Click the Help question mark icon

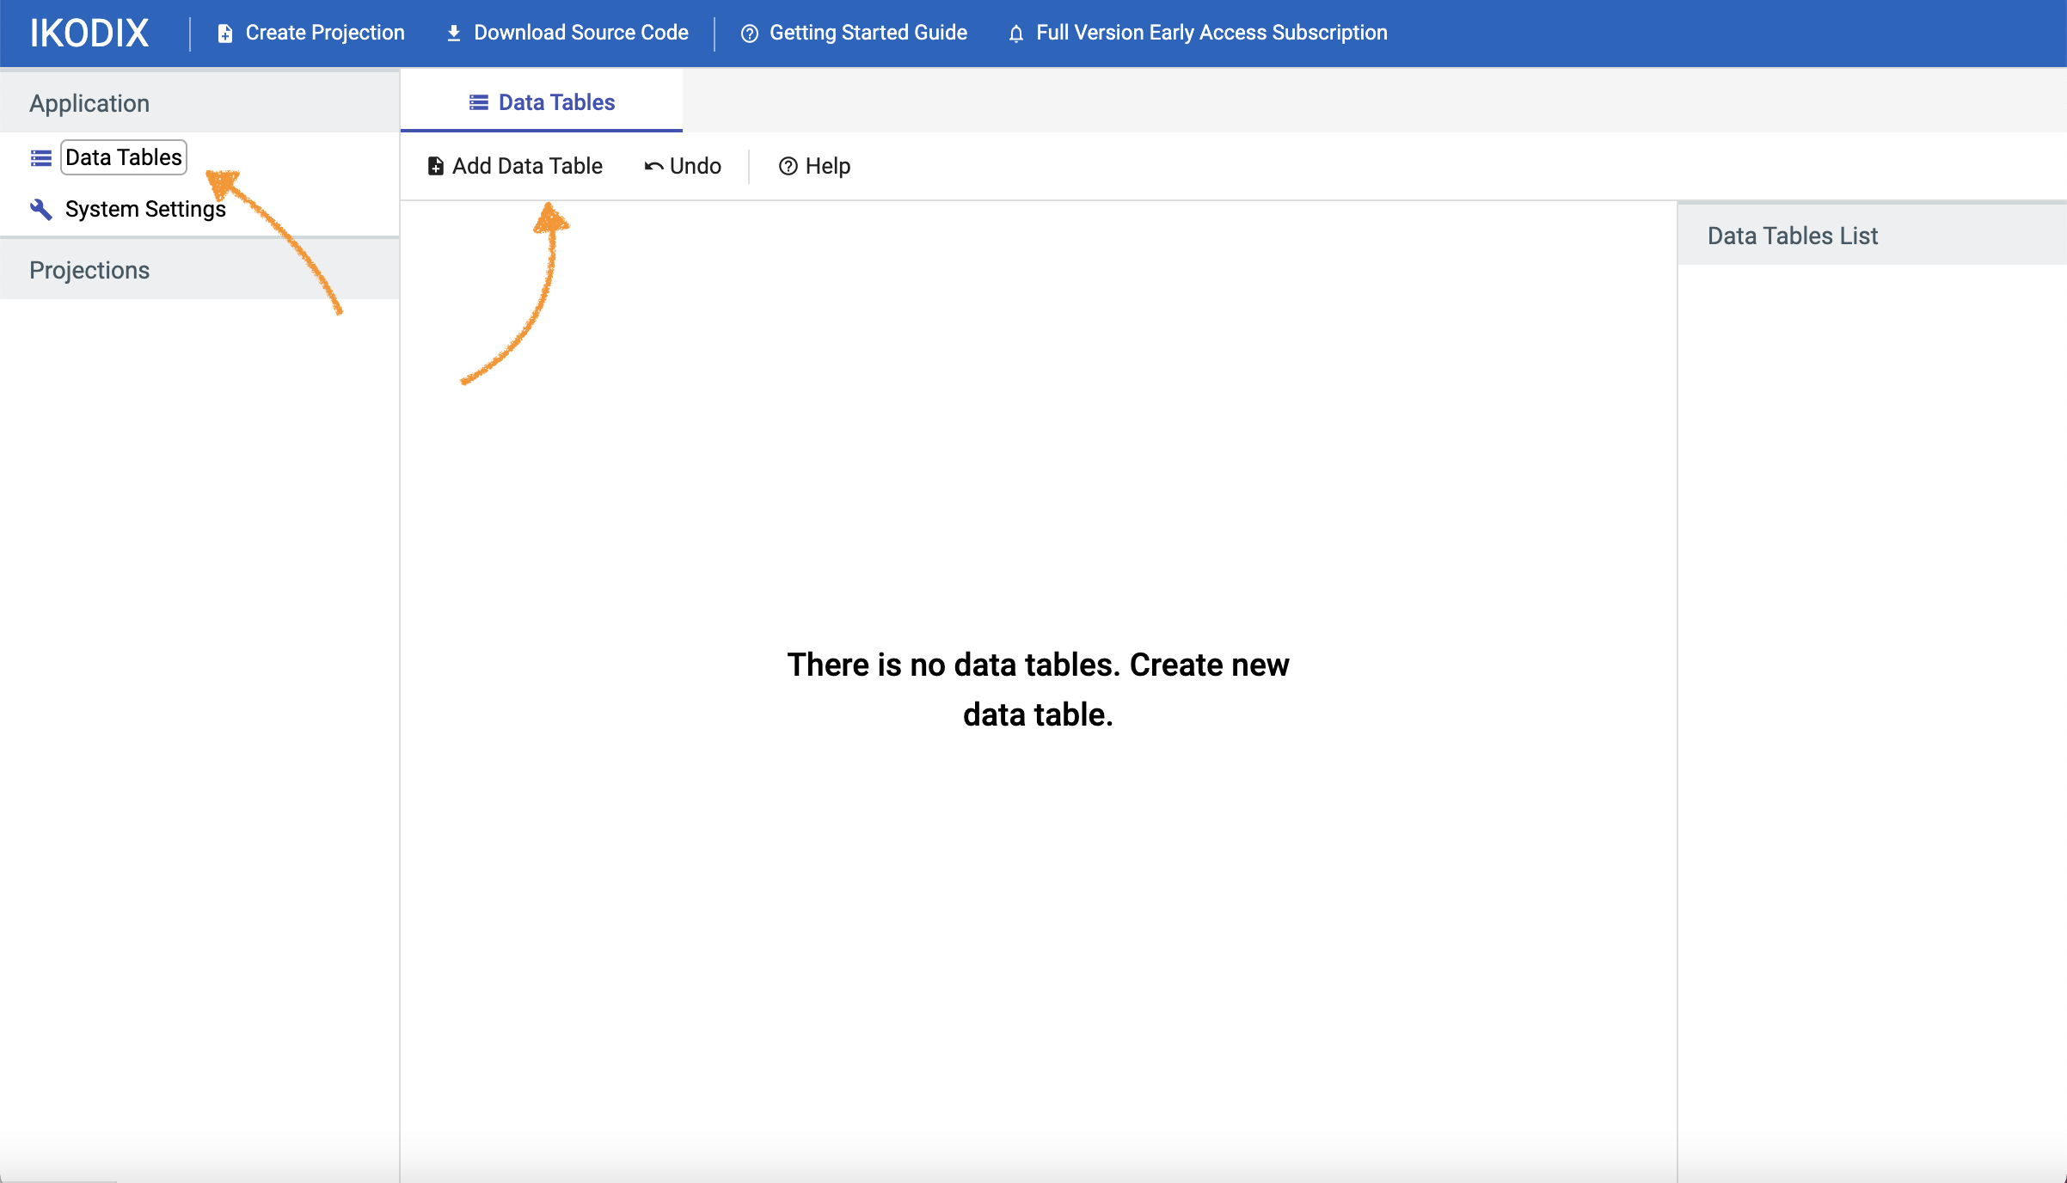click(x=788, y=166)
